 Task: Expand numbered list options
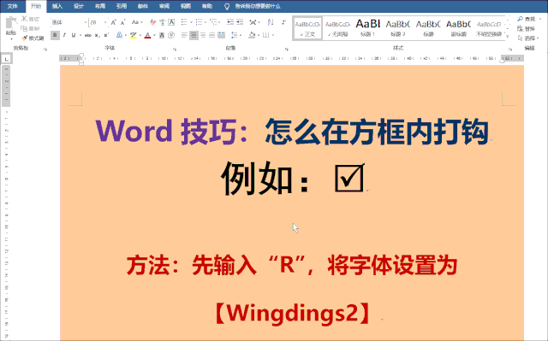click(205, 22)
